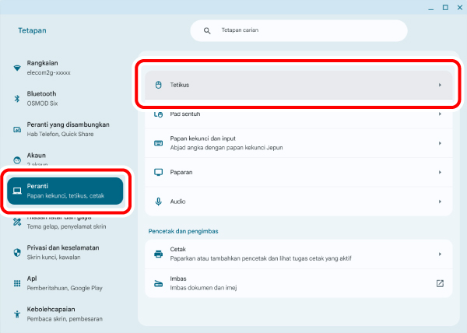Expand the Cetak row arrow
467x333 pixels.
click(440, 254)
